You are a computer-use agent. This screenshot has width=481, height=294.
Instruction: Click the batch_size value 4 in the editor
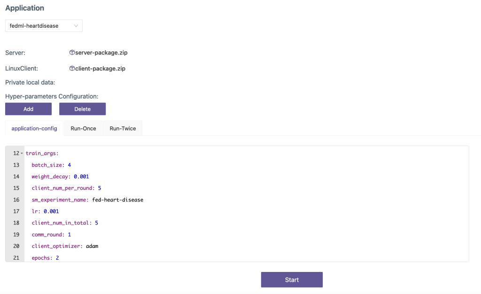pos(70,165)
